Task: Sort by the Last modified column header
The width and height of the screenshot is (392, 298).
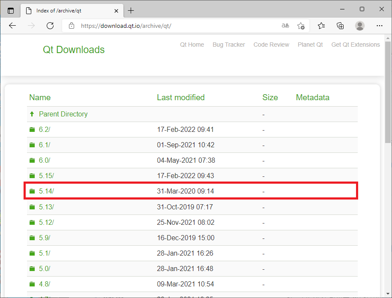Action: click(x=181, y=98)
